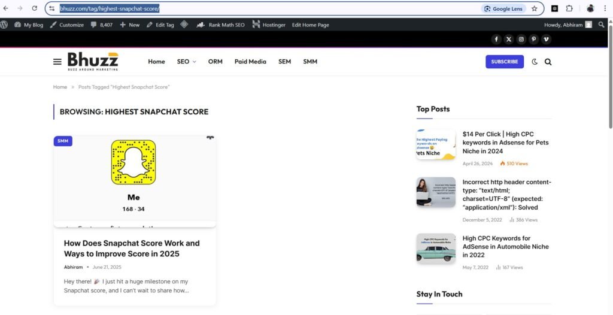Open the Paid Media navigation item
The image size is (613, 315).
click(x=250, y=62)
